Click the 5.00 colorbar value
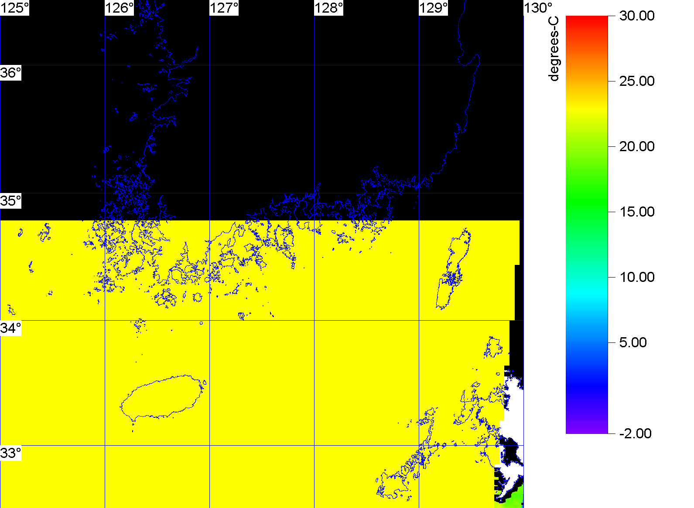The height and width of the screenshot is (508, 694). click(x=633, y=342)
